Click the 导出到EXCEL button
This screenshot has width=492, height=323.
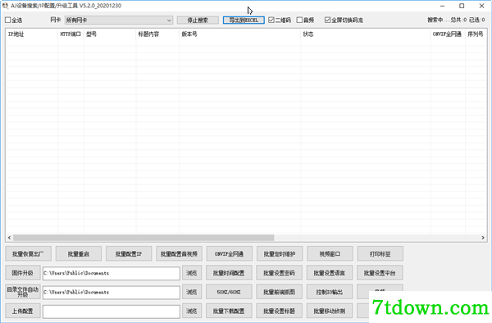pyautogui.click(x=244, y=20)
